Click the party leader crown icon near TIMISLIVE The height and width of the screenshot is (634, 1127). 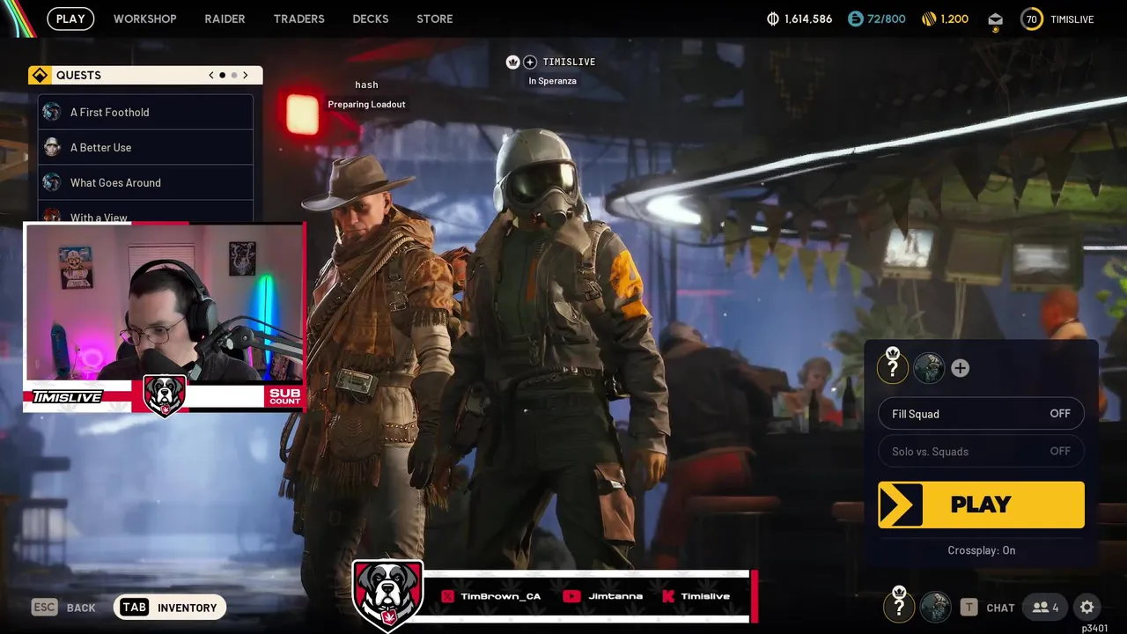pyautogui.click(x=513, y=62)
